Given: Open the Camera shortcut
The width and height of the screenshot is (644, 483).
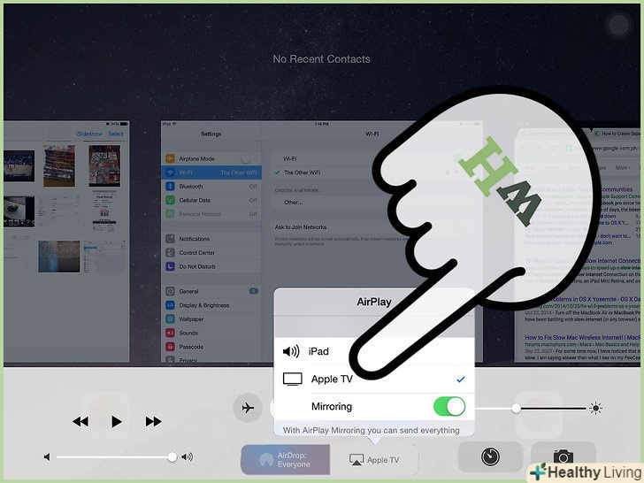Looking at the screenshot, I should point(563,456).
